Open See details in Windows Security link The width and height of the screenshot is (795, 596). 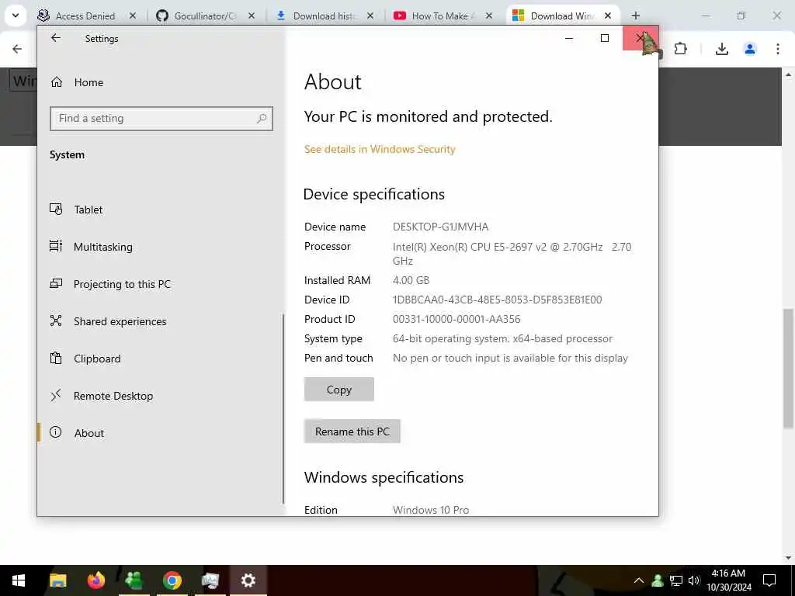[380, 149]
